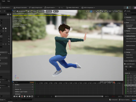The image size is (136, 102).
Task: Open the Curves track dropdown arrow
Action: [x=32, y=89]
